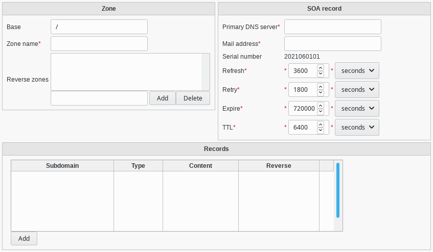Focus the Mail address field
The image size is (433, 252).
click(x=333, y=43)
